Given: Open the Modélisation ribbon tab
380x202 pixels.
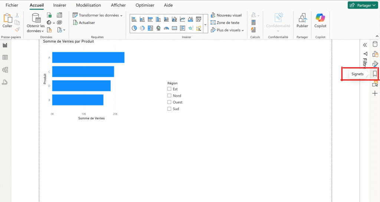Looking at the screenshot, I should [x=88, y=5].
